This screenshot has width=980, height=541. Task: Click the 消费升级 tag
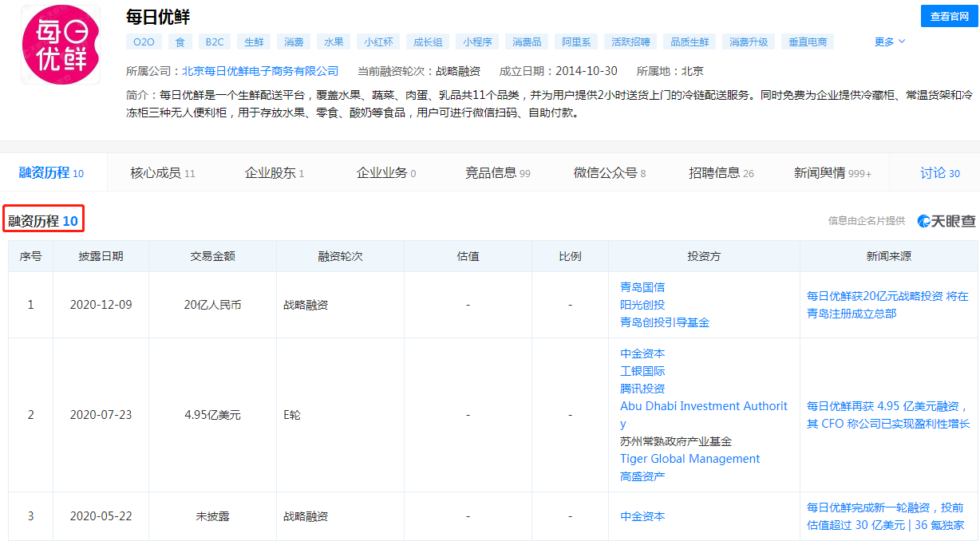[x=749, y=41]
